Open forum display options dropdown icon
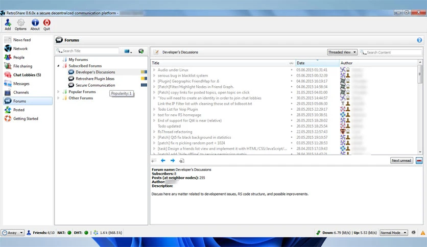The image size is (427, 247). [x=128, y=51]
